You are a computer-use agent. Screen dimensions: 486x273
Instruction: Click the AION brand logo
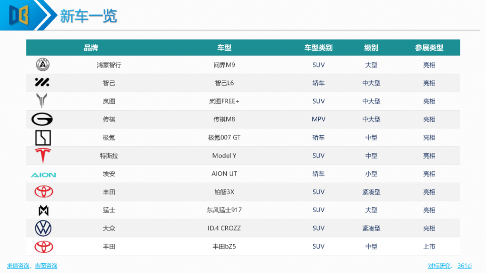point(43,175)
